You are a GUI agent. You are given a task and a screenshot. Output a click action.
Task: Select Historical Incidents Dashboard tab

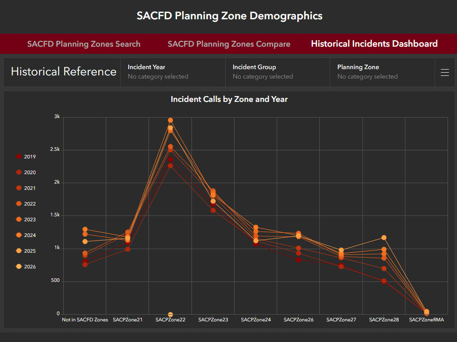(x=374, y=44)
